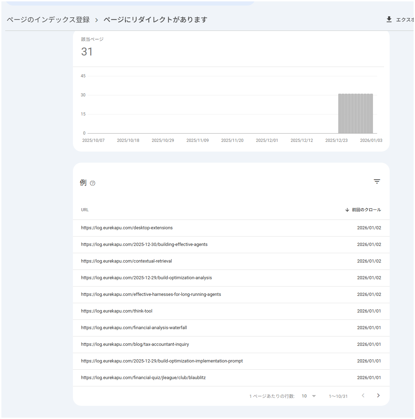Click the think-tool row's crawl date 2026/01/01
Viewport: 415px width, 419px height.
click(369, 311)
